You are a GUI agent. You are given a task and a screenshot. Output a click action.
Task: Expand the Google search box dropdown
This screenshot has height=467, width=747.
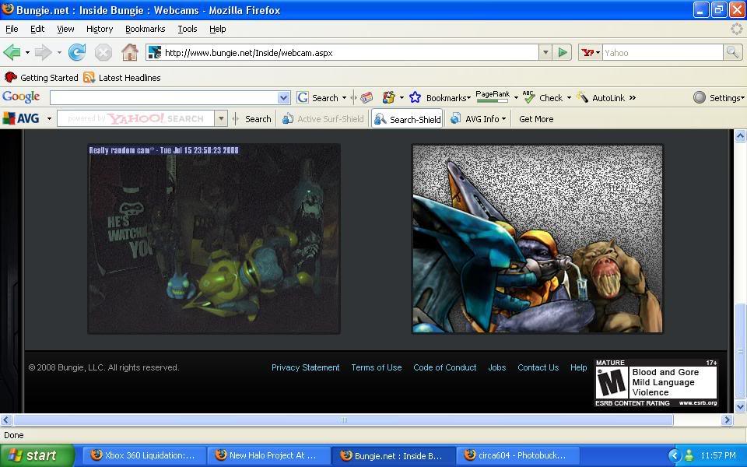[x=283, y=98]
